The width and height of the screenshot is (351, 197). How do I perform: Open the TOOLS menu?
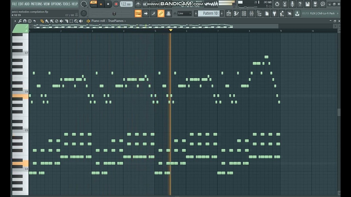pos(67,4)
